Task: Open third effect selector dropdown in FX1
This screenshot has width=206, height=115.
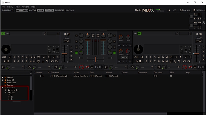Action: click(x=70, y=67)
